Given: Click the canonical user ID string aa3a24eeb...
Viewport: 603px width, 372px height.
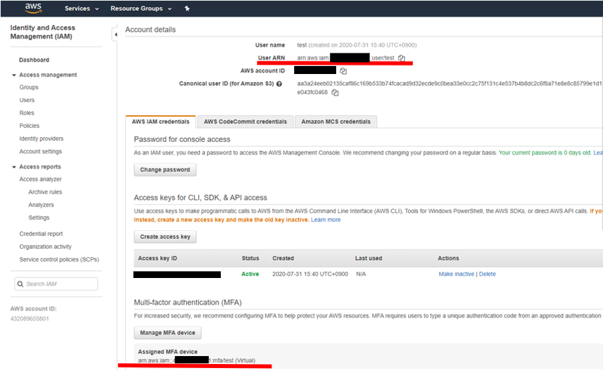Looking at the screenshot, I should [450, 88].
